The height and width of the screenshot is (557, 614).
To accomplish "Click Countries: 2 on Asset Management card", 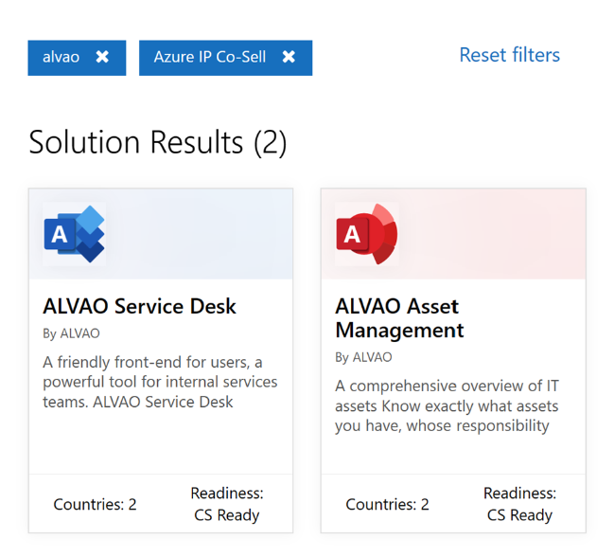I will click(x=387, y=504).
